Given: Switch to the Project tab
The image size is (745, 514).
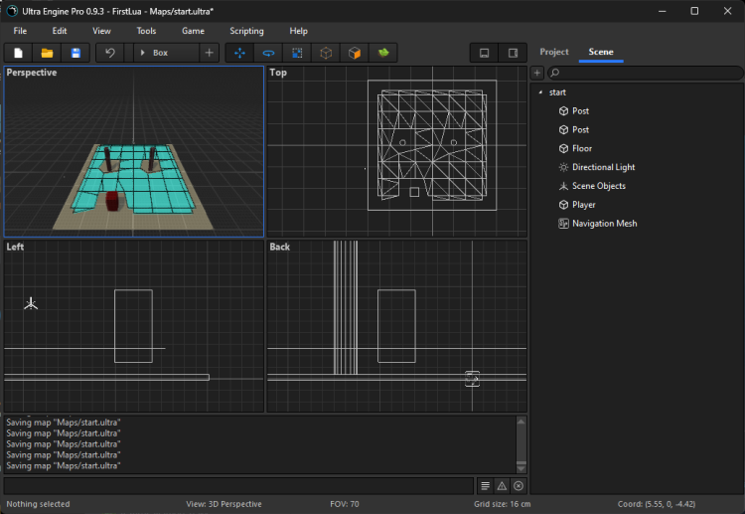Looking at the screenshot, I should (554, 52).
